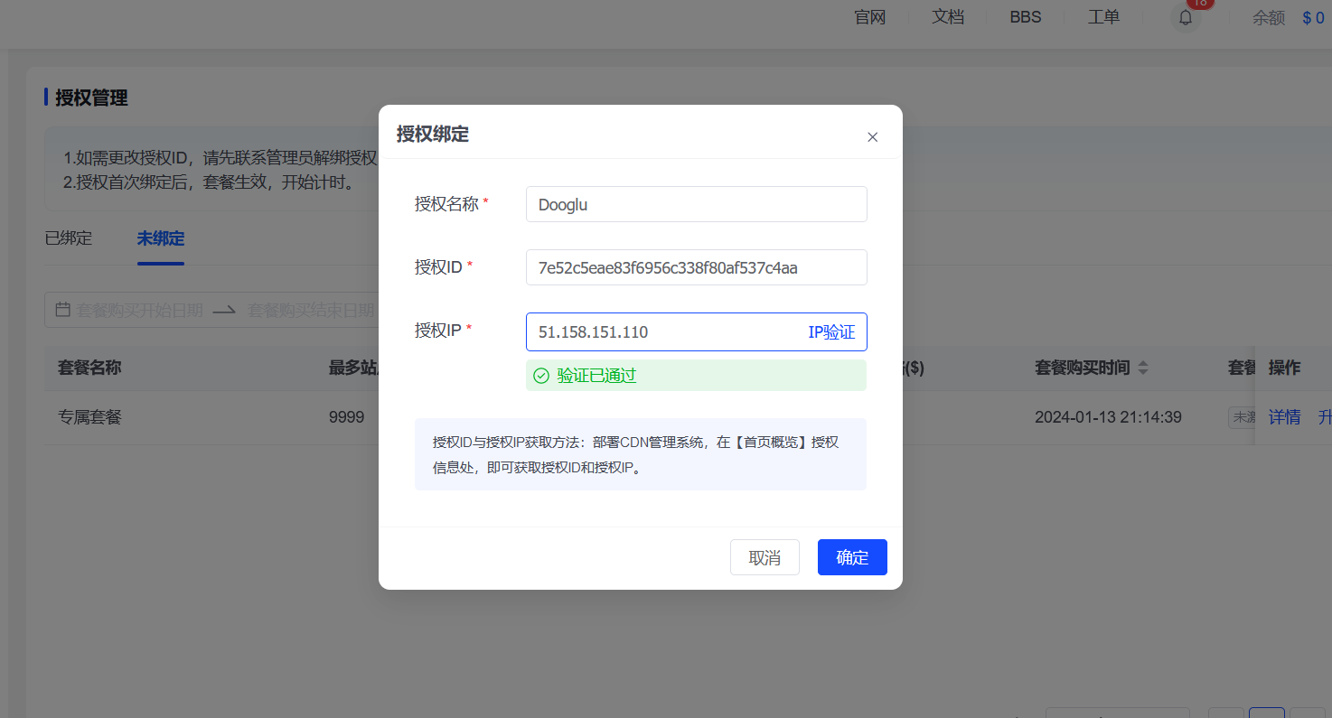Viewport: 1332px width, 718px height.
Task: Click the 授权管理 page heading
Action: (x=91, y=98)
